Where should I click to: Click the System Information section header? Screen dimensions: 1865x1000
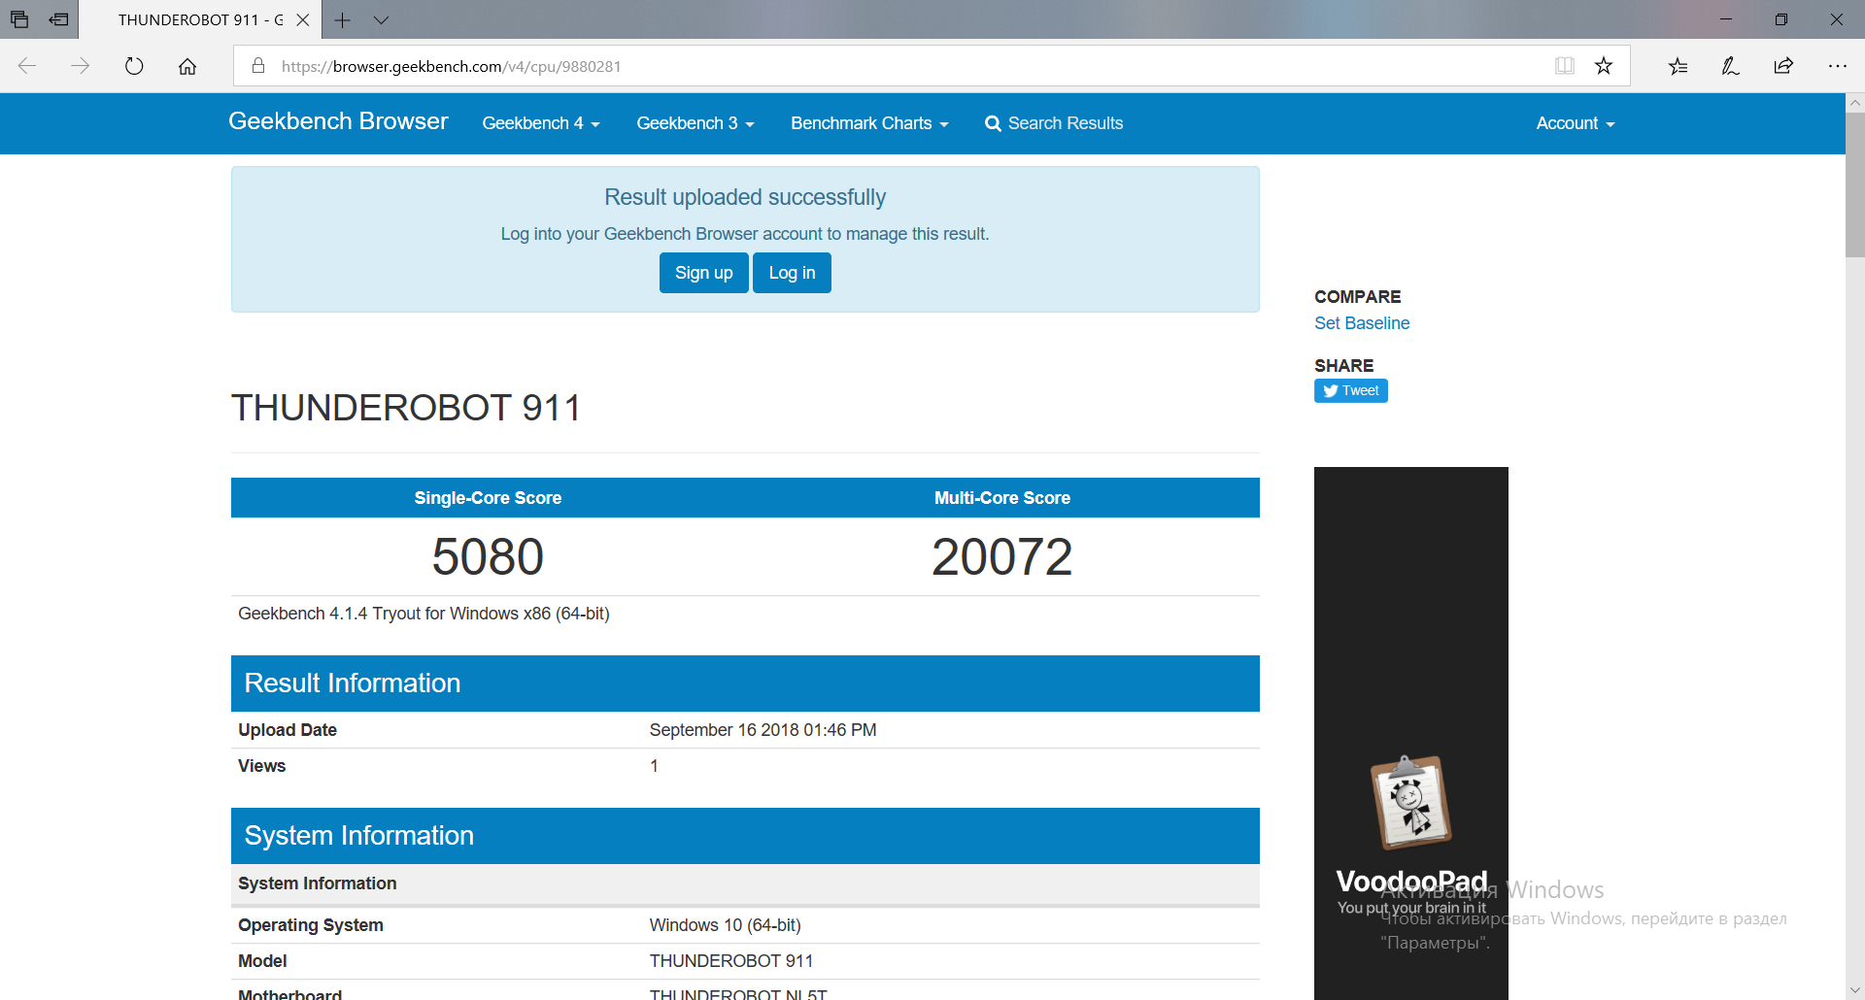pyautogui.click(x=745, y=836)
